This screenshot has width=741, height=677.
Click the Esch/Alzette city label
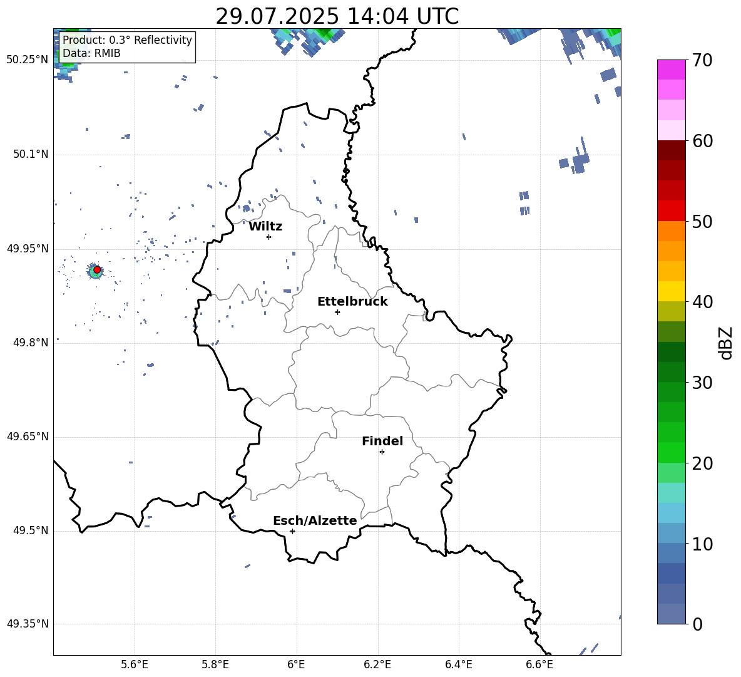pyautogui.click(x=315, y=520)
